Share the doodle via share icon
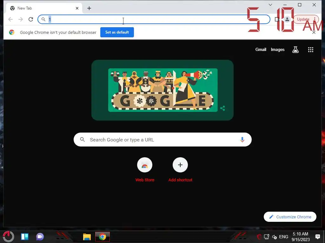This screenshot has width=325, height=243. (x=222, y=108)
